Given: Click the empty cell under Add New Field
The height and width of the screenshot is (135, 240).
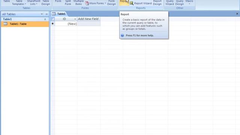Looking at the screenshot, I should [89, 24].
